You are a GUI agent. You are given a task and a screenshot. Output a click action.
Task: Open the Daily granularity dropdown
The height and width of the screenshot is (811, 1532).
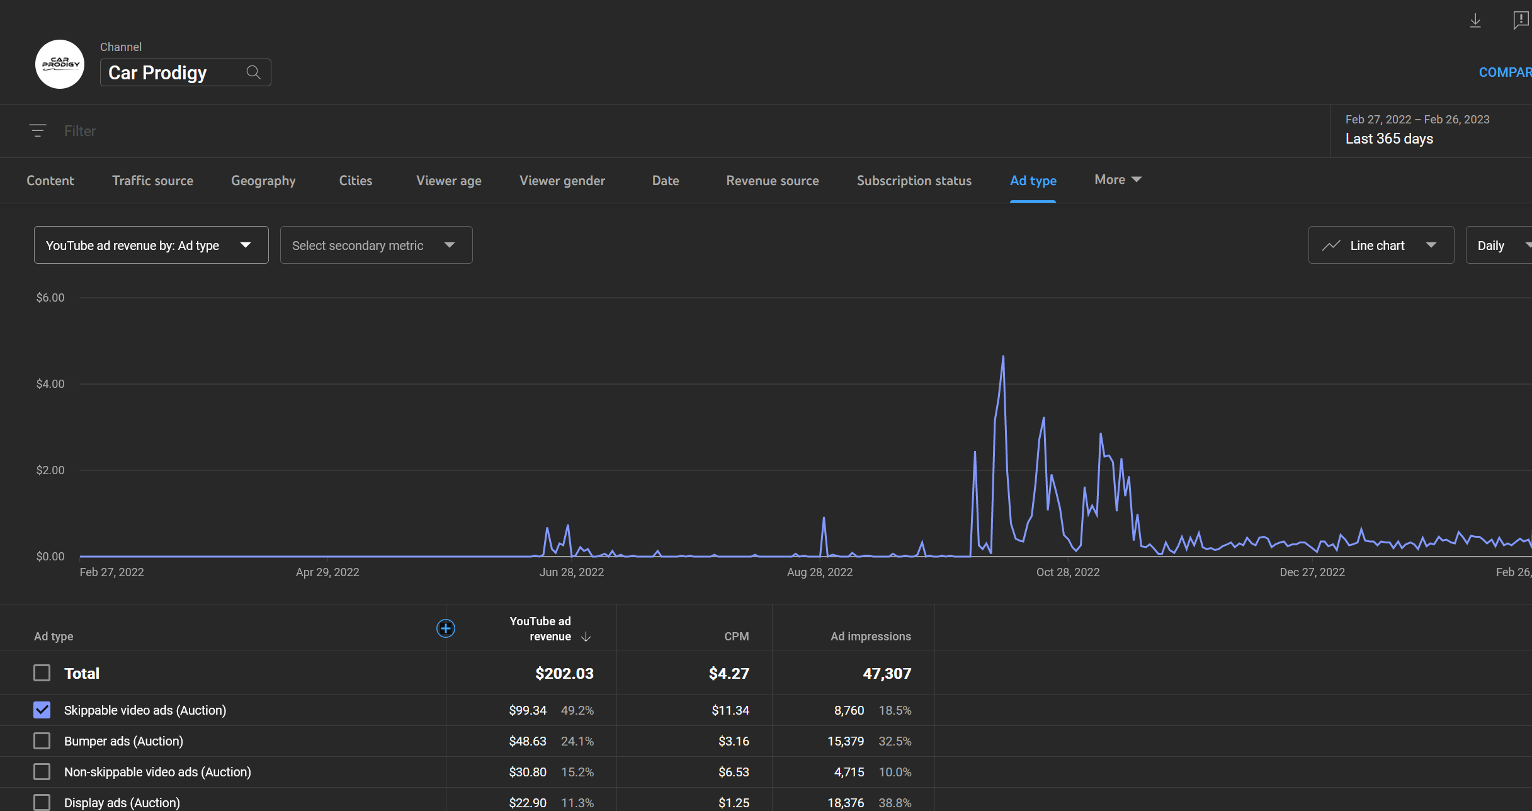(x=1499, y=245)
